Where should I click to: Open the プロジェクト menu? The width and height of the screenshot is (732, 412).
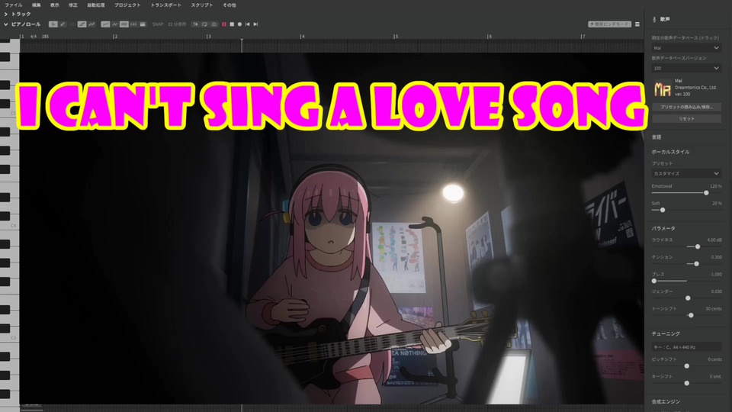click(127, 5)
